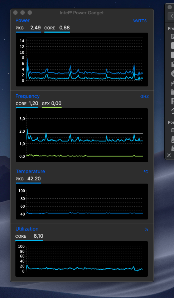Click the Utilization CORE value 6,10
Screen dimensions: 174x298
point(38,236)
